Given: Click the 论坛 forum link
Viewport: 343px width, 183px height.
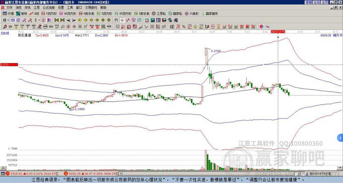Looking at the screenshot, I should (x=317, y=2).
